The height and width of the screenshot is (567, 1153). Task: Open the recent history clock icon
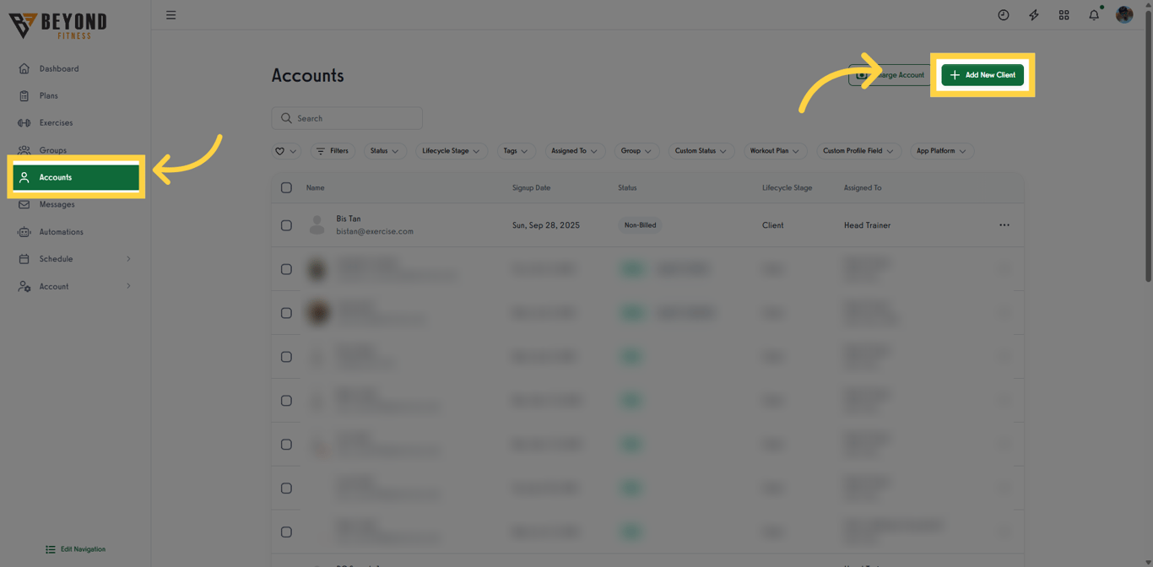click(1003, 14)
